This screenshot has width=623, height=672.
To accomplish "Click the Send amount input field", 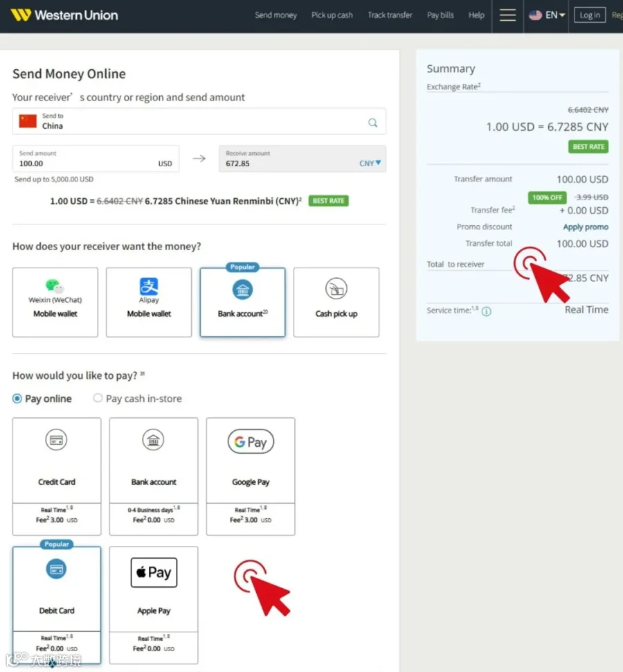I will [96, 159].
